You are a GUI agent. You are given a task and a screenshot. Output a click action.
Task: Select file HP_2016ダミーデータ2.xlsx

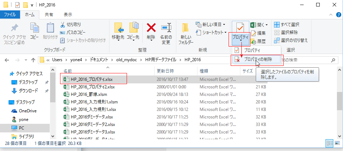tap(89, 125)
